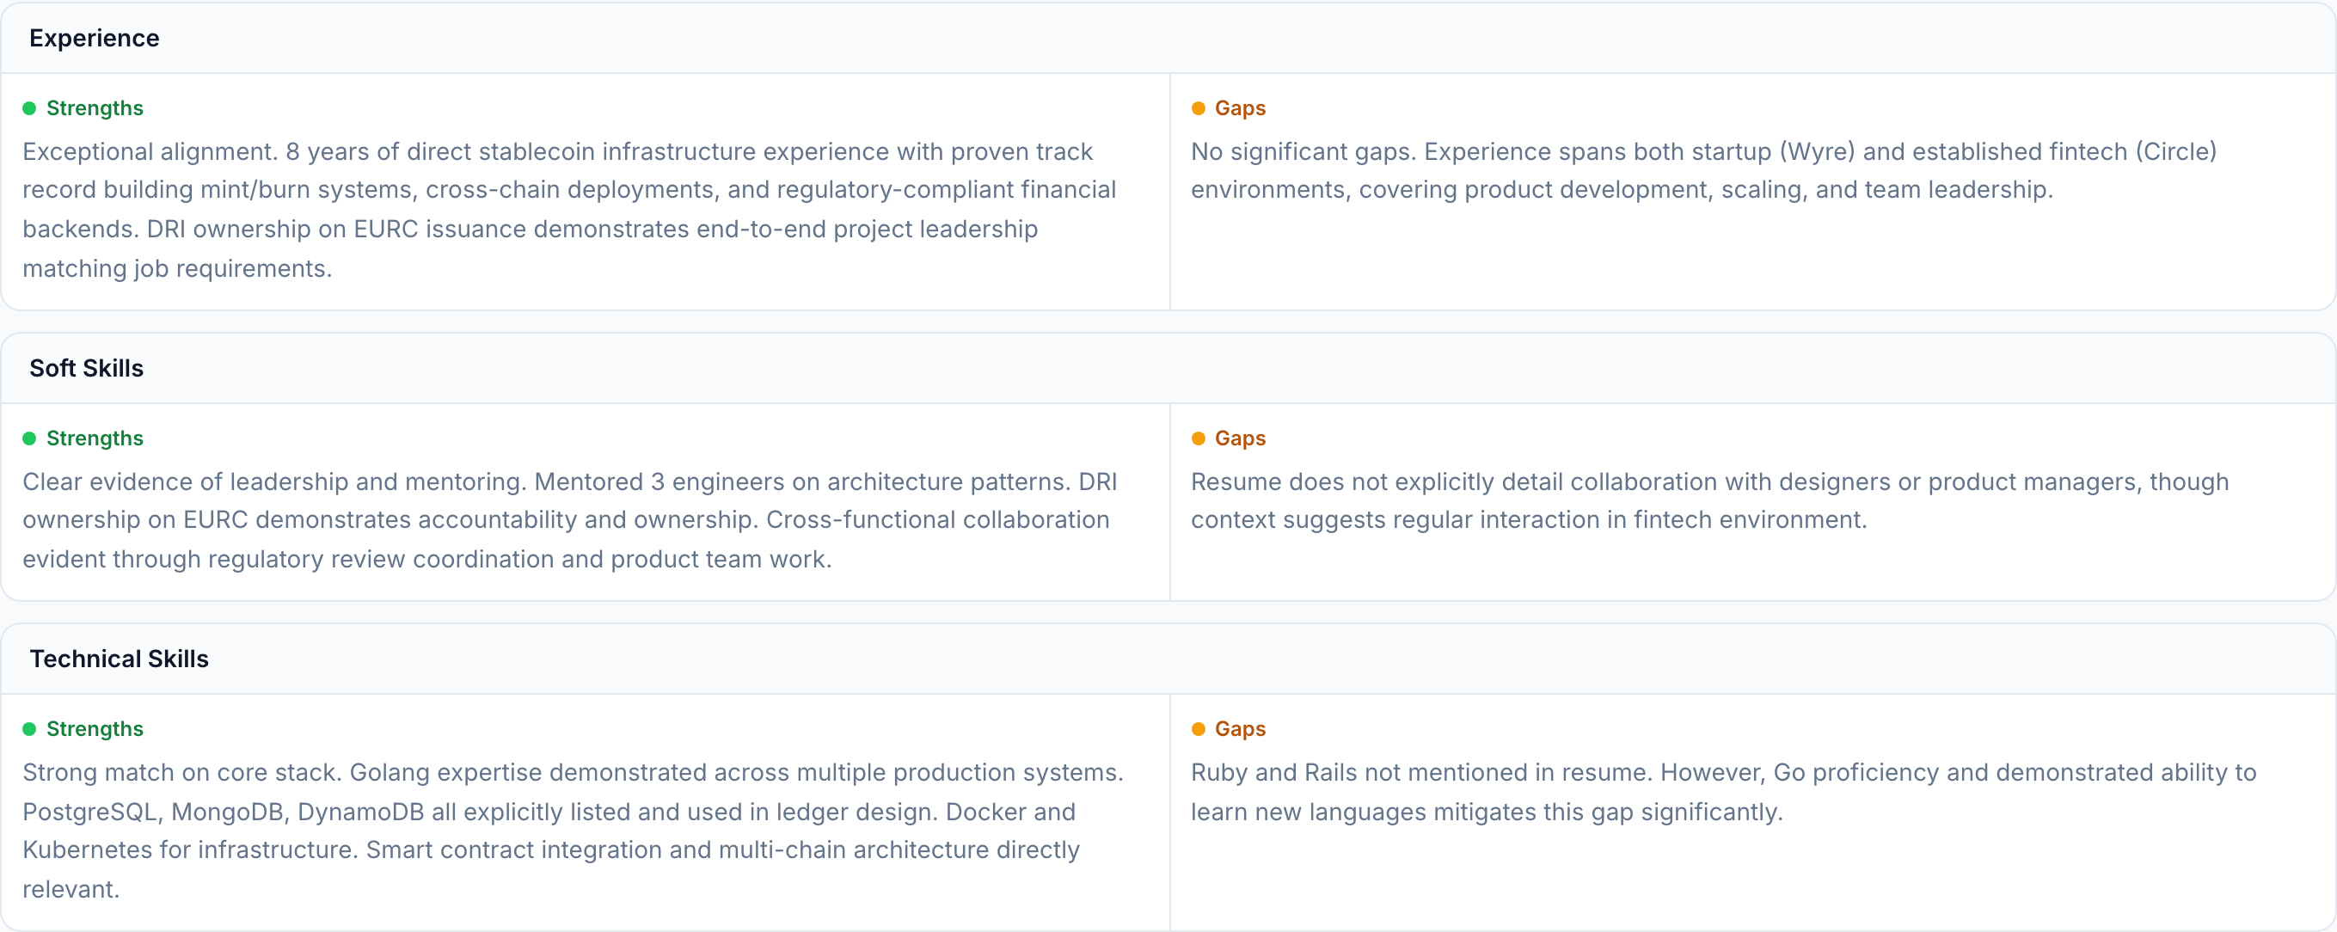
Task: Click the Technical Skills section header
Action: (119, 659)
